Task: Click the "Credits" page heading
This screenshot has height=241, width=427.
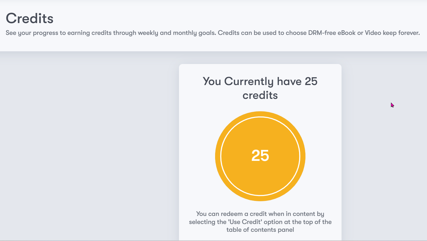Action: 29,18
